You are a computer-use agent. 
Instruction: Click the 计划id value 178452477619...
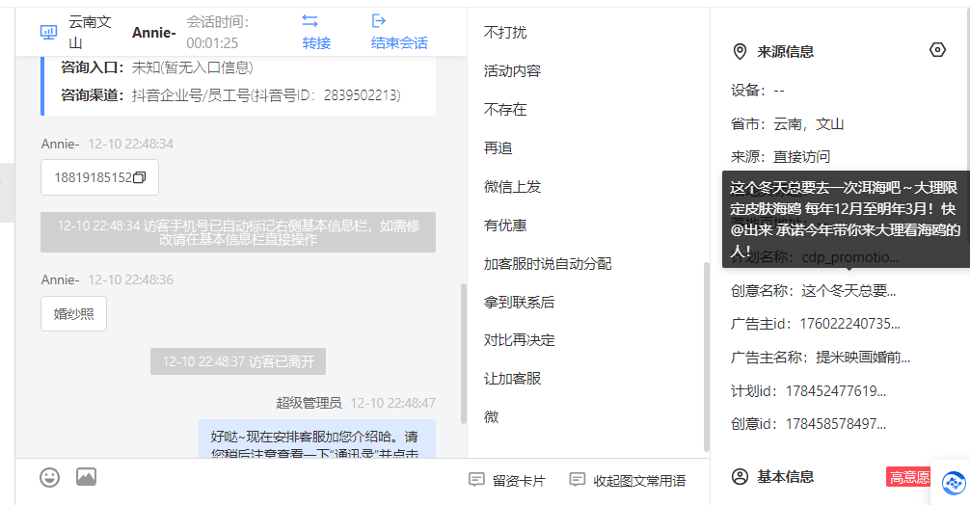pyautogui.click(x=836, y=390)
